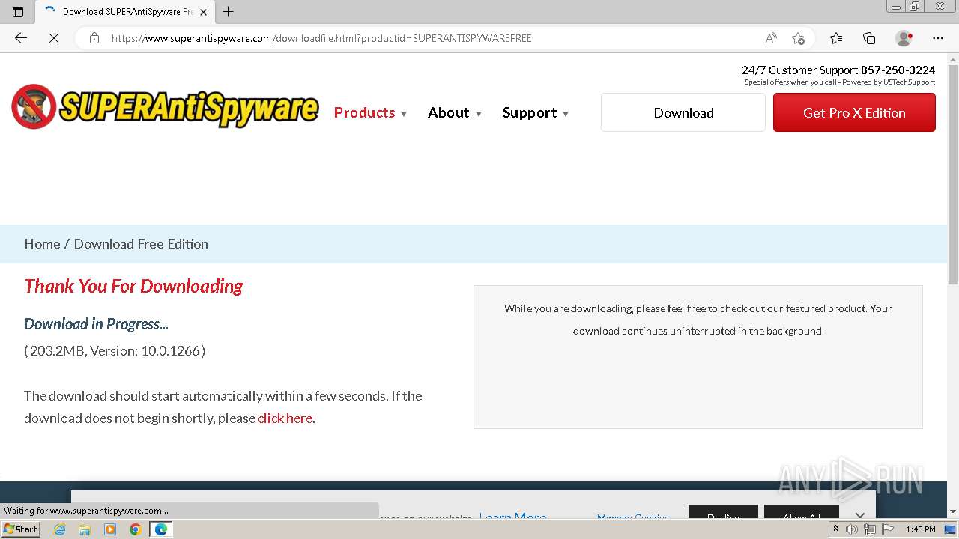Click the address bar URL
This screenshot has height=539, width=959.
322,38
